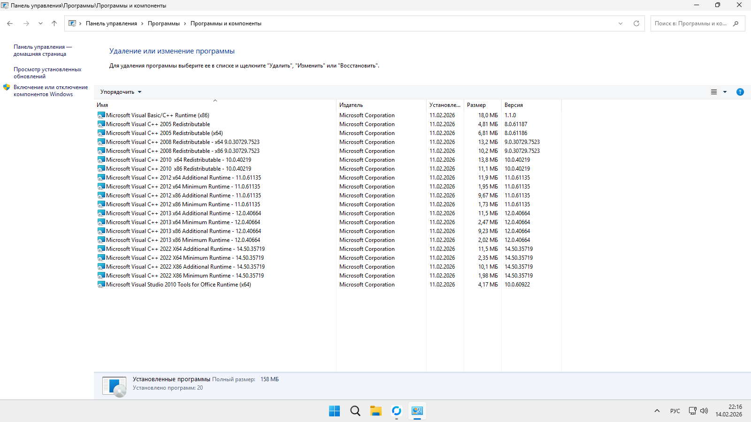
Task: Sort by Размер column header
Action: [x=476, y=105]
